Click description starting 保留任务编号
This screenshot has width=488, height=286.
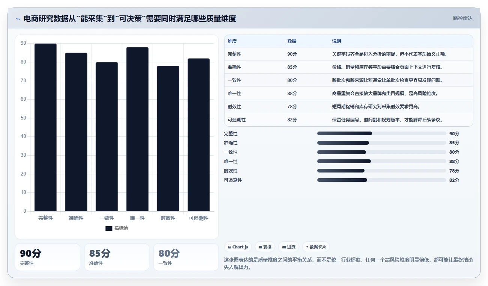(x=387, y=120)
